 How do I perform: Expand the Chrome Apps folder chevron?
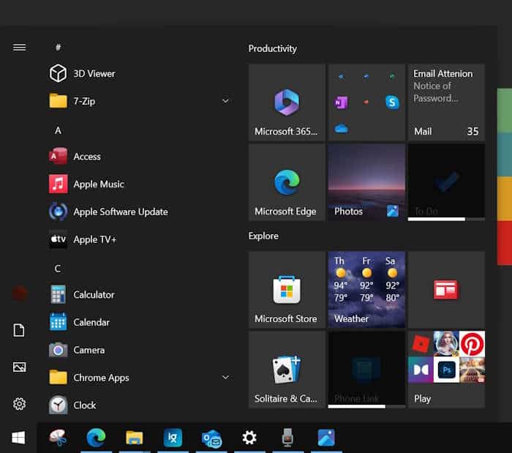(x=225, y=377)
